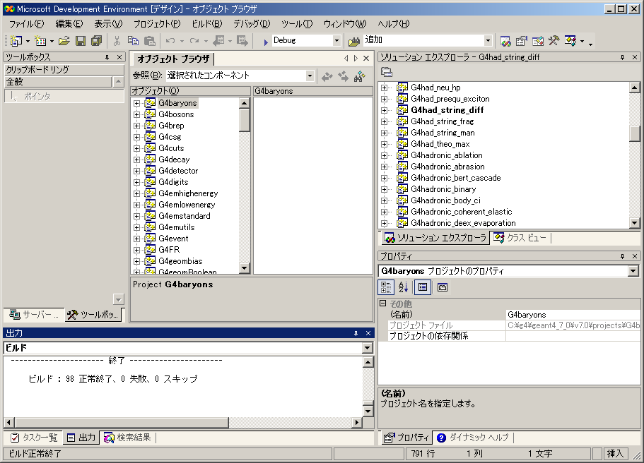Viewport: 644px width, 463px height.
Task: Click the New Project toolbar icon
Action: 16,41
